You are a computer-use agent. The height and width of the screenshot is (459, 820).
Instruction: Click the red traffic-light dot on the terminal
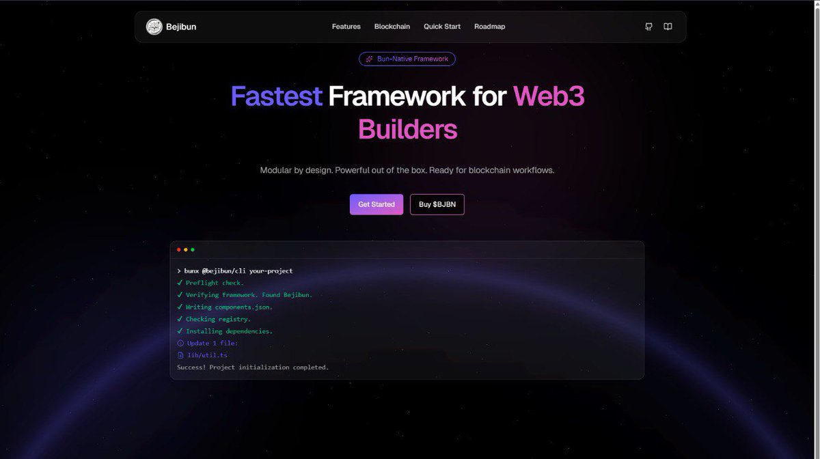click(178, 250)
